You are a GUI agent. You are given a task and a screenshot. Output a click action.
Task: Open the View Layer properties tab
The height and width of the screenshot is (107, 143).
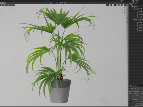130,96
